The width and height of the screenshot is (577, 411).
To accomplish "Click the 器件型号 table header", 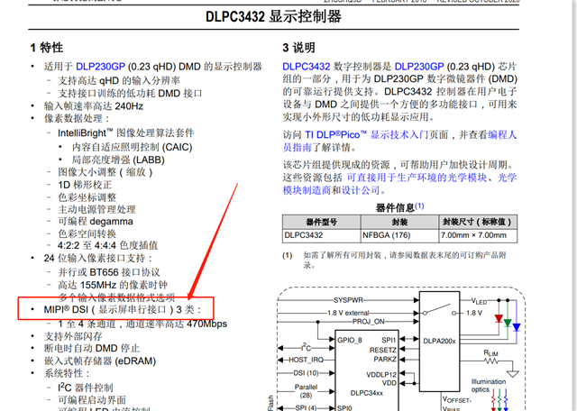I will 321,223.
